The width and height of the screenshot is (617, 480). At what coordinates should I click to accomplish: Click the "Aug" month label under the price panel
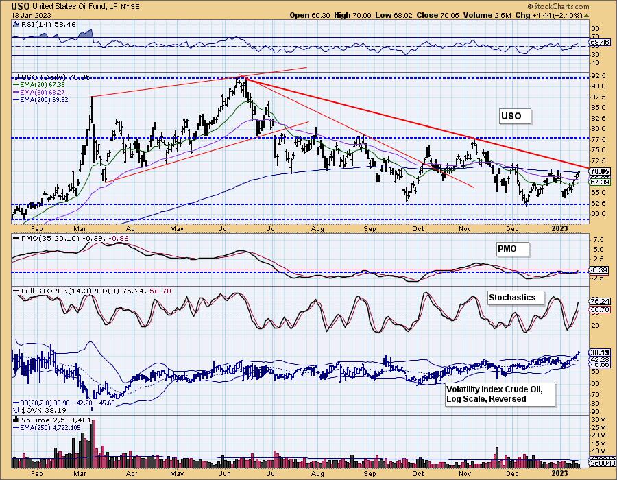(x=317, y=229)
